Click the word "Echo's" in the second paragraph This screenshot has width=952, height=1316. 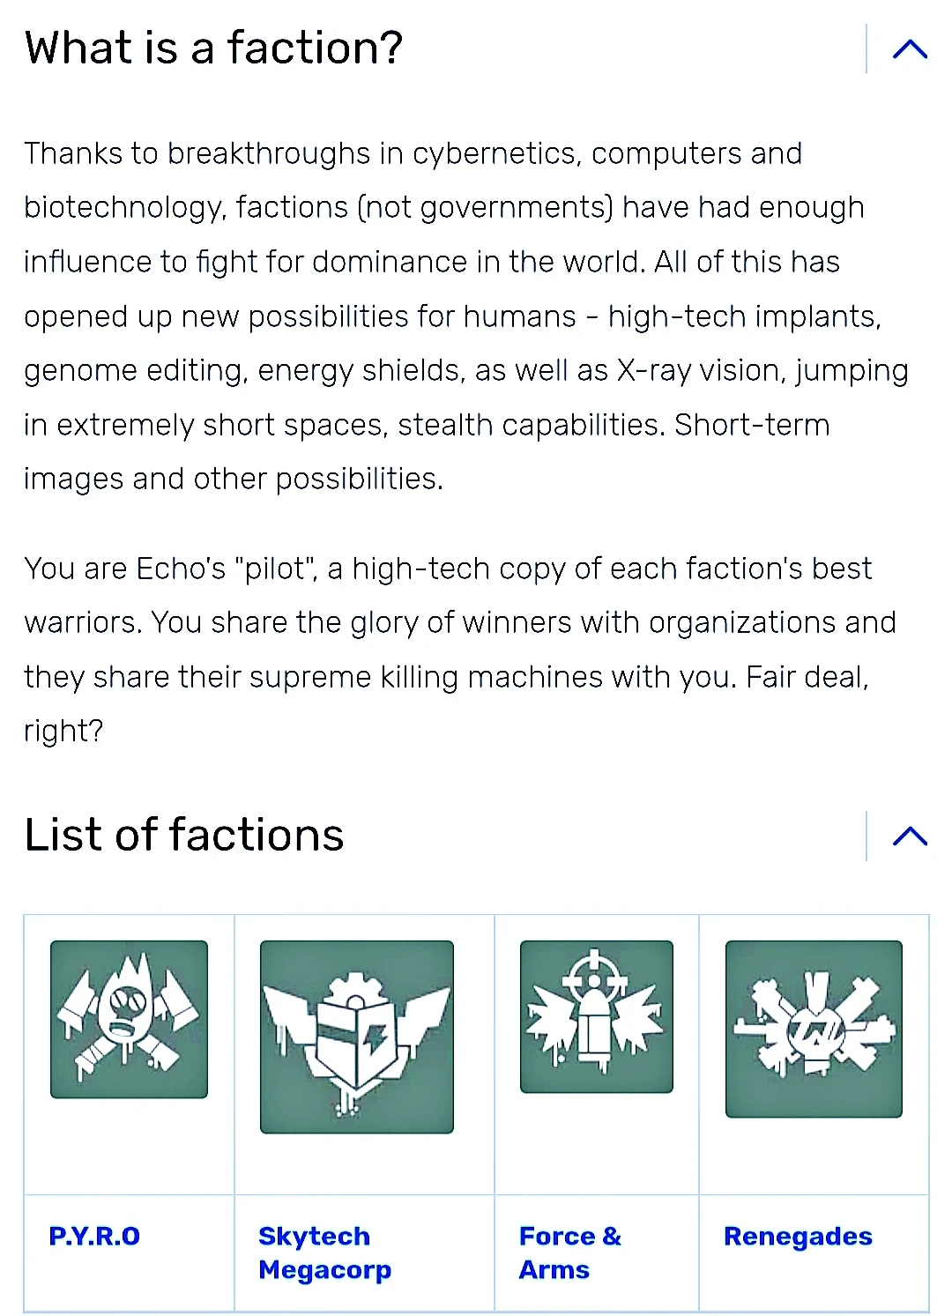[x=182, y=569]
